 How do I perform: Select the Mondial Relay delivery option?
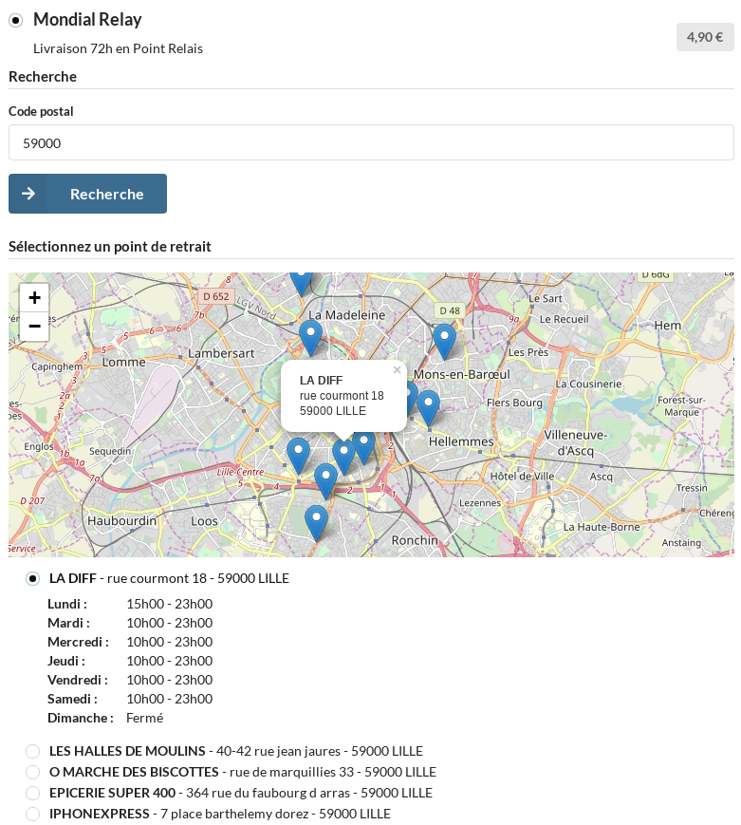point(16,21)
